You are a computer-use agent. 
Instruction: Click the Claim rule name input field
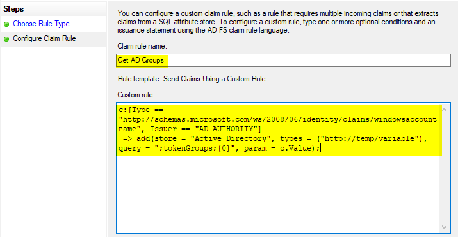point(283,60)
